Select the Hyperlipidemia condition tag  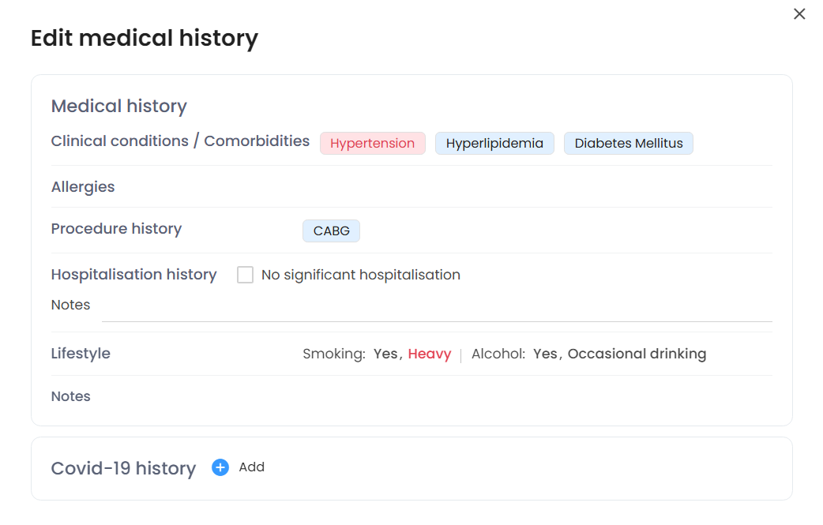tap(494, 144)
